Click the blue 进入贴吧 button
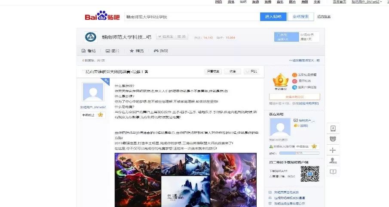The height and width of the screenshot is (207, 389). point(273,17)
